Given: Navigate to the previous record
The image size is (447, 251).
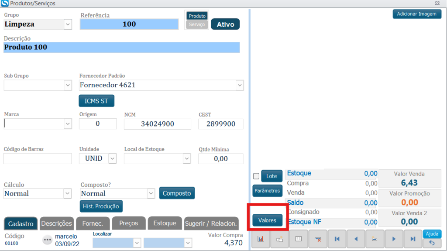Looking at the screenshot, I should [x=356, y=239].
